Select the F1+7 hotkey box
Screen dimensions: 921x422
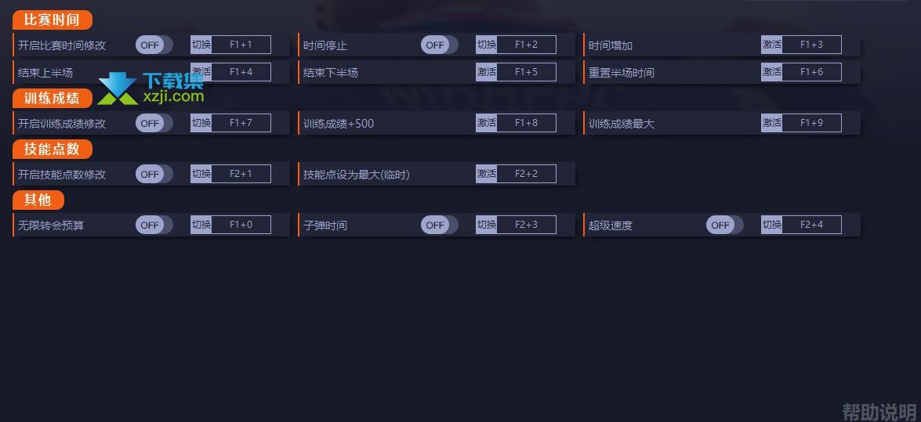(x=241, y=123)
